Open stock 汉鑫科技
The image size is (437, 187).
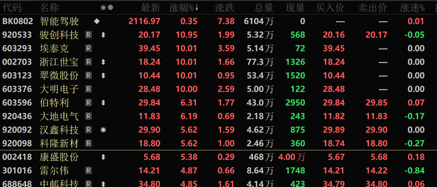59,130
